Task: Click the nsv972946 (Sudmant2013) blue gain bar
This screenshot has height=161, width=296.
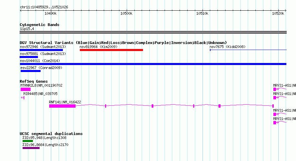Action: tap(41, 50)
